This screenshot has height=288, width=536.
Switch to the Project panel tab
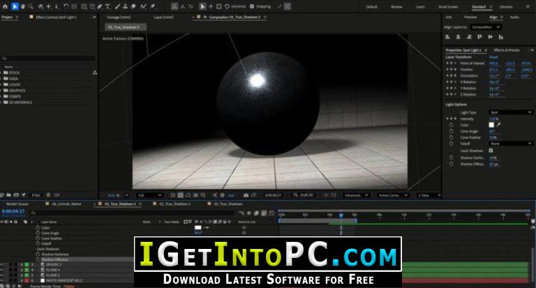7,17
